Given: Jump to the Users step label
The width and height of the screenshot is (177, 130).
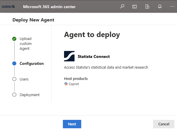Looking at the screenshot, I should click(x=24, y=79).
